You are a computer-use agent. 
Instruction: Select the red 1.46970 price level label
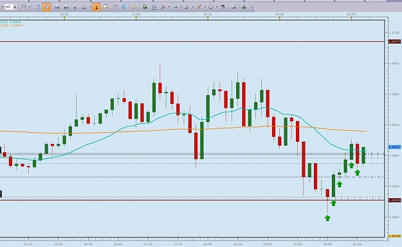click(395, 42)
